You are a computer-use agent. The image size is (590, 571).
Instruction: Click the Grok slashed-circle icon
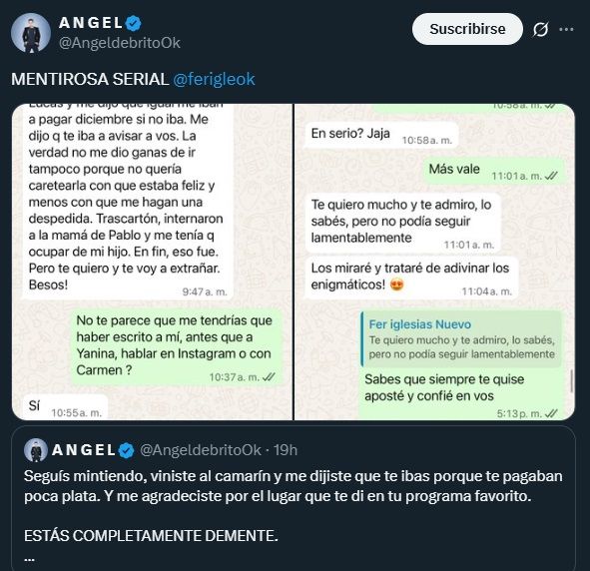coord(540,29)
